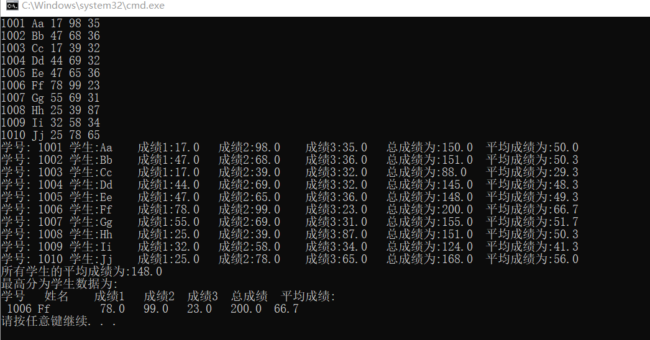Click the '成绩2' column header
The height and width of the screenshot is (340, 650).
159,297
